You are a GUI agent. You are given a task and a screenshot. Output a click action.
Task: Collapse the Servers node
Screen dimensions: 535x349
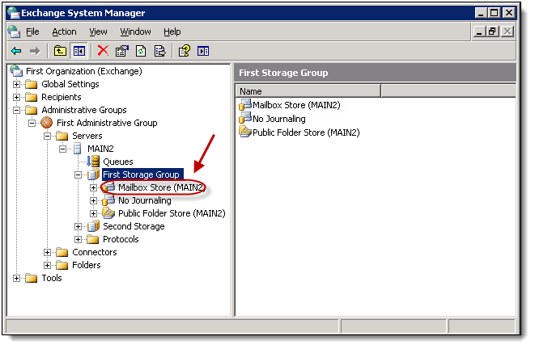47,136
